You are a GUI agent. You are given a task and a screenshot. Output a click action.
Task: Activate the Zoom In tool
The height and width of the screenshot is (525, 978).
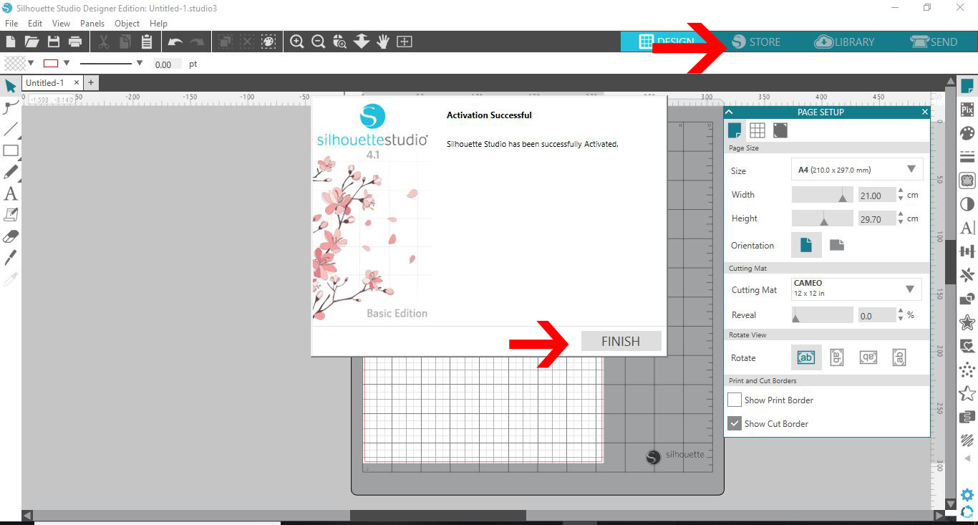[296, 42]
